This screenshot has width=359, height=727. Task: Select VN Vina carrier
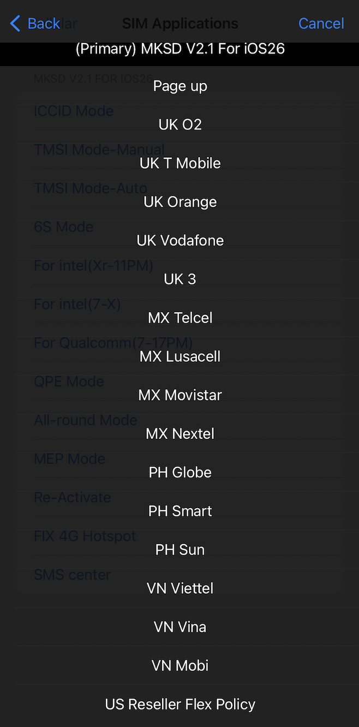click(x=180, y=627)
